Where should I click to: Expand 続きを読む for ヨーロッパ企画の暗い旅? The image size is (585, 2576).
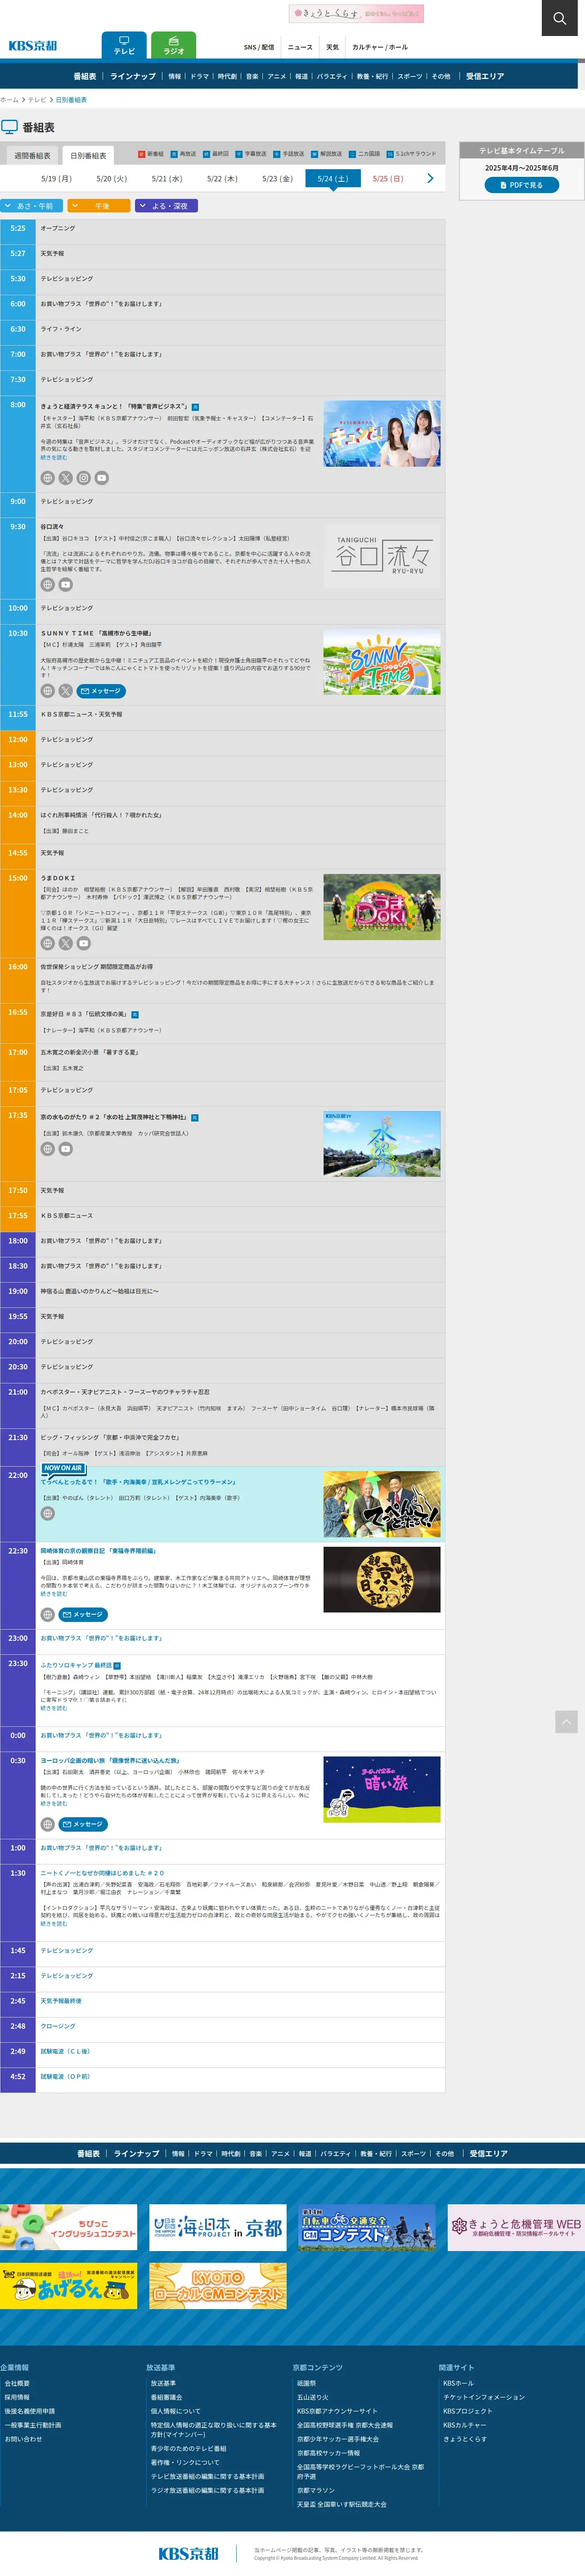[54, 1804]
